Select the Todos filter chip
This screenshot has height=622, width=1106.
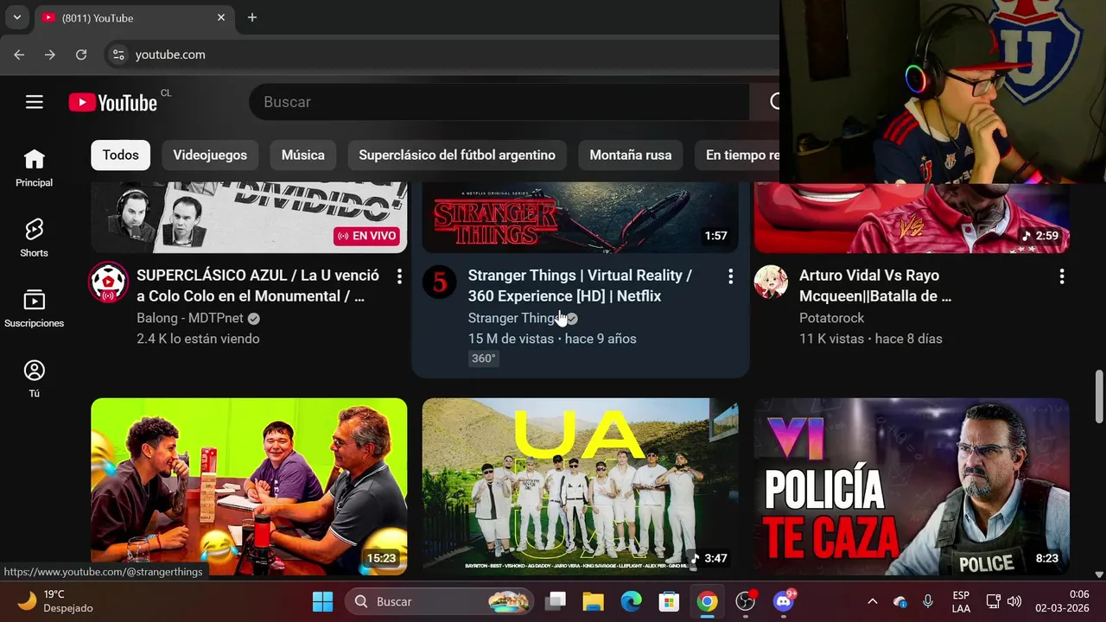coord(121,155)
